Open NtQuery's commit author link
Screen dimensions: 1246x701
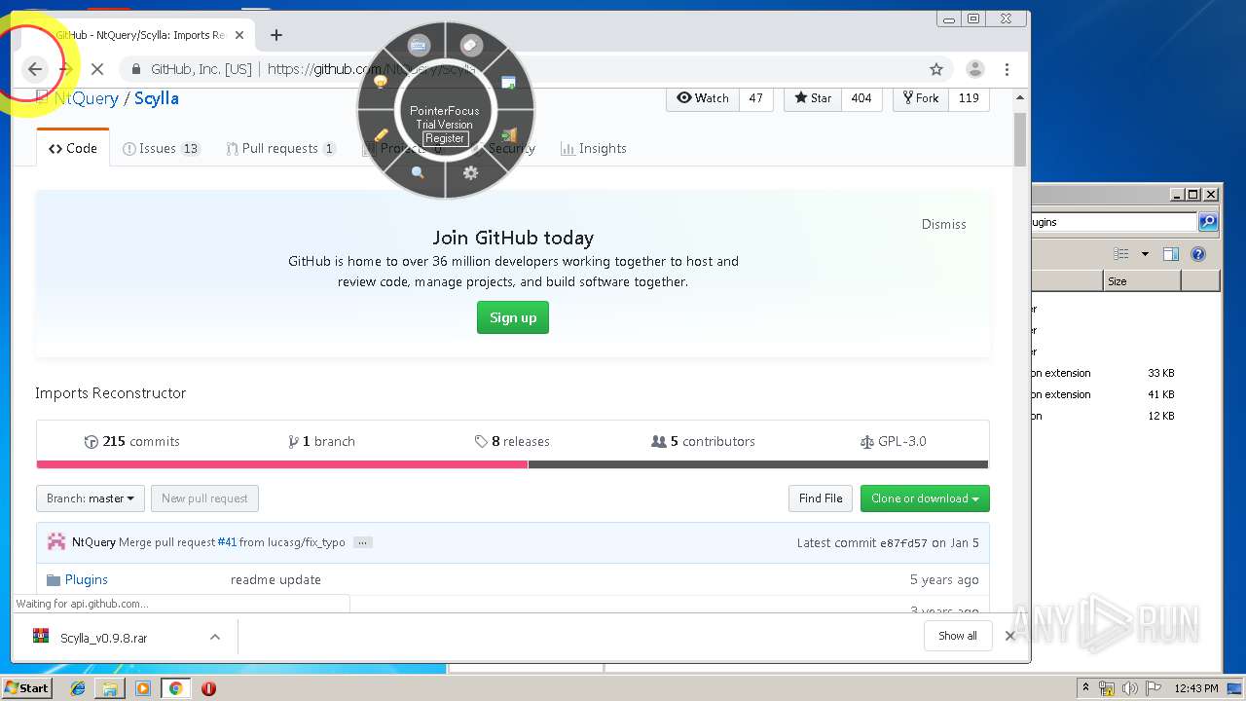tap(93, 542)
